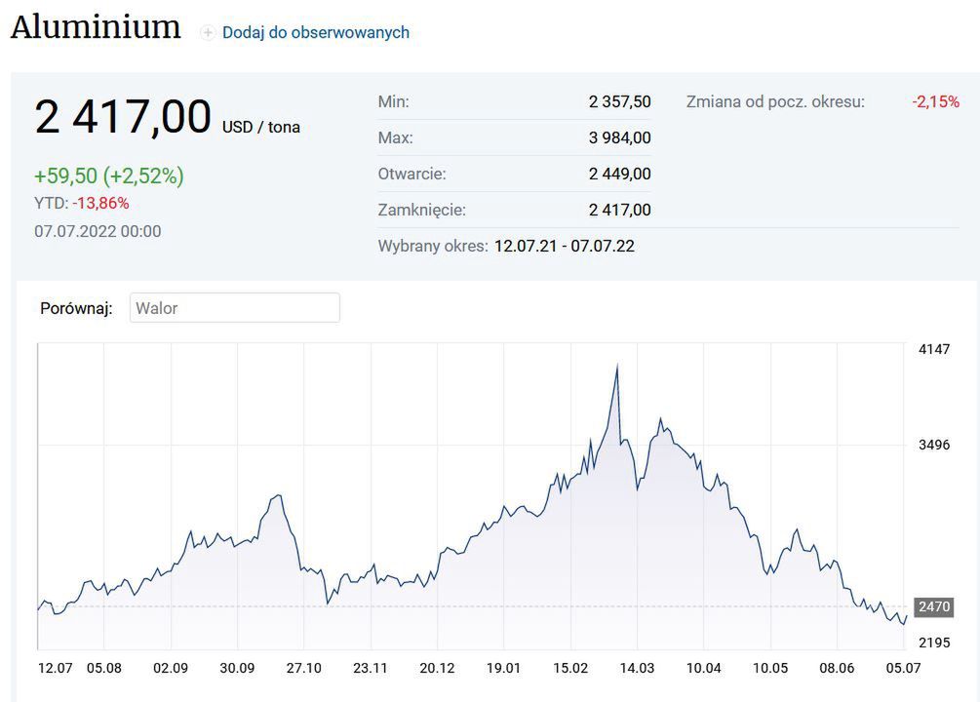Click the 27.10 date label on x-axis
This screenshot has height=702, width=980.
pos(303,668)
